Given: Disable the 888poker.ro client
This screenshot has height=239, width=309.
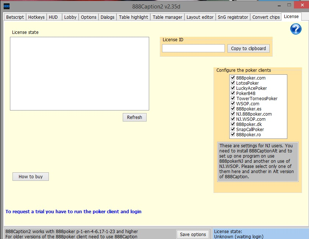Looking at the screenshot, I should (233, 134).
